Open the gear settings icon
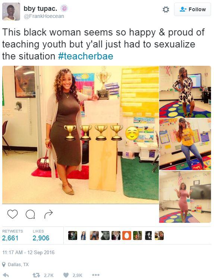This screenshot has height=280, width=214. point(166,9)
